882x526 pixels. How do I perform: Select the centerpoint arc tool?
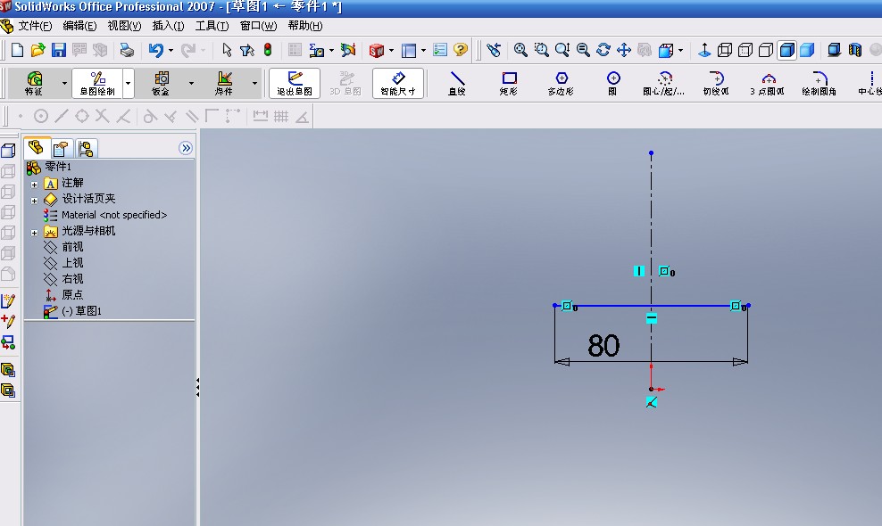pyautogui.click(x=664, y=83)
